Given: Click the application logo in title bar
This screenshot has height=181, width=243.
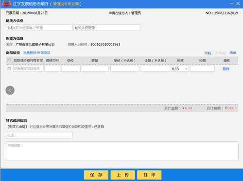Looking at the screenshot, I should pos(6,3).
